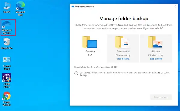Launch Microsoft Edge from desktop

click(20, 9)
